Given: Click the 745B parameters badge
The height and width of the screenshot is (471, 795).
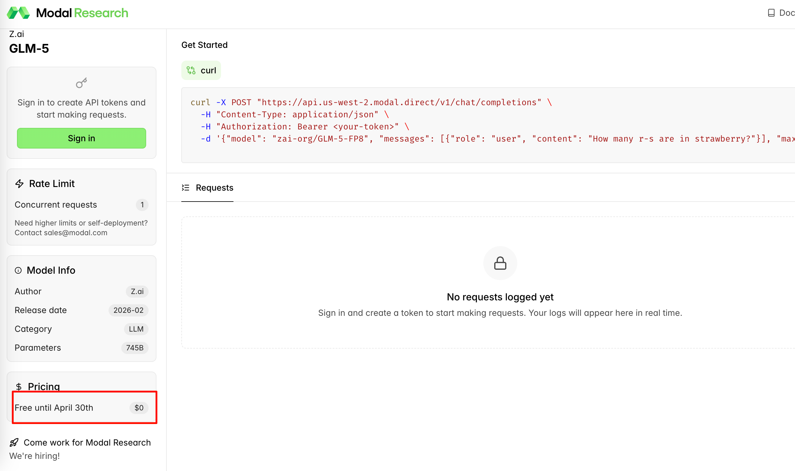Looking at the screenshot, I should (x=135, y=348).
